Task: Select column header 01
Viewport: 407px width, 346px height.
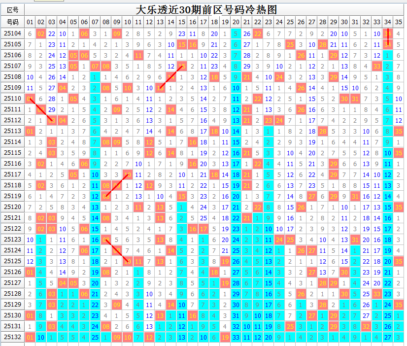Action: pyautogui.click(x=30, y=22)
